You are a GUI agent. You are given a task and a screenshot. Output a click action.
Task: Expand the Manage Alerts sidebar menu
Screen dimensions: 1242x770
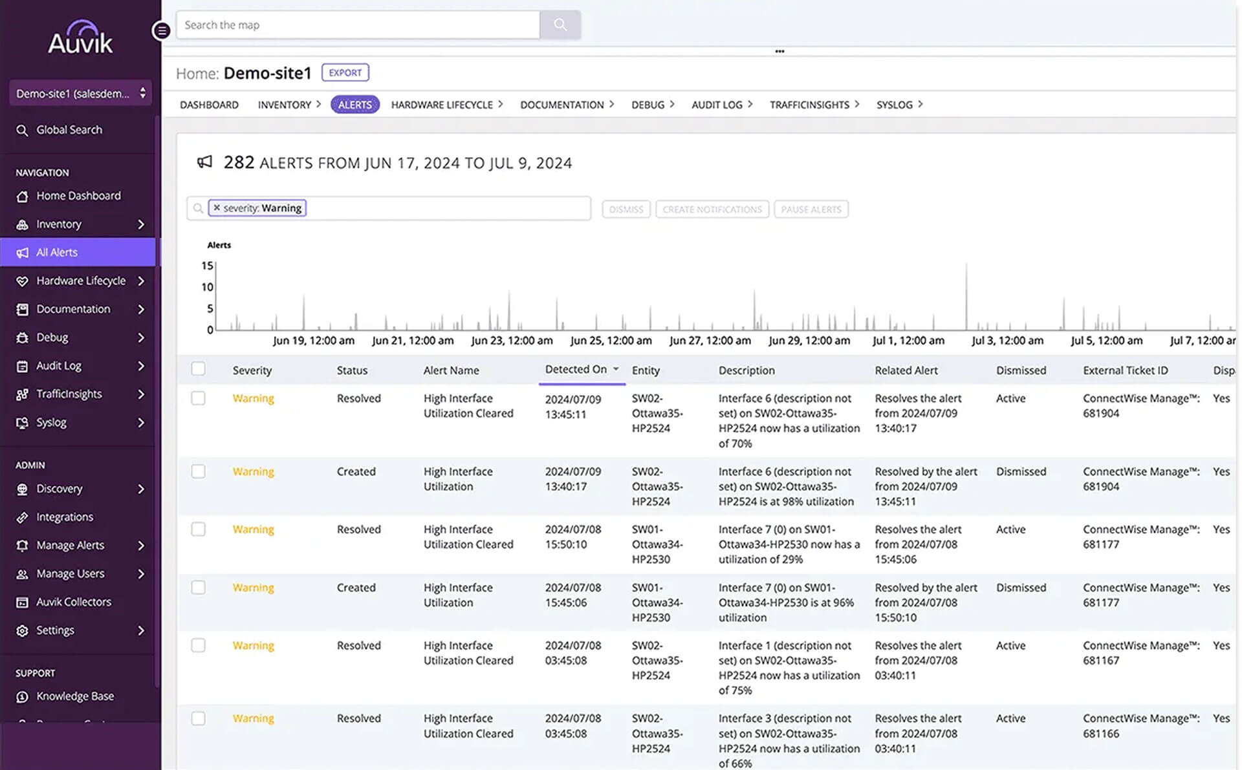coord(140,546)
